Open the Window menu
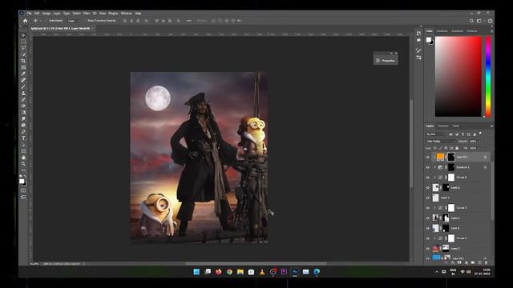The height and width of the screenshot is (288, 513). pyautogui.click(x=127, y=14)
